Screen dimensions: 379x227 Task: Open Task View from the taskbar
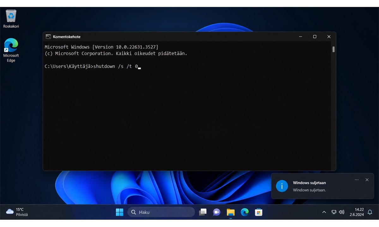coord(203,212)
